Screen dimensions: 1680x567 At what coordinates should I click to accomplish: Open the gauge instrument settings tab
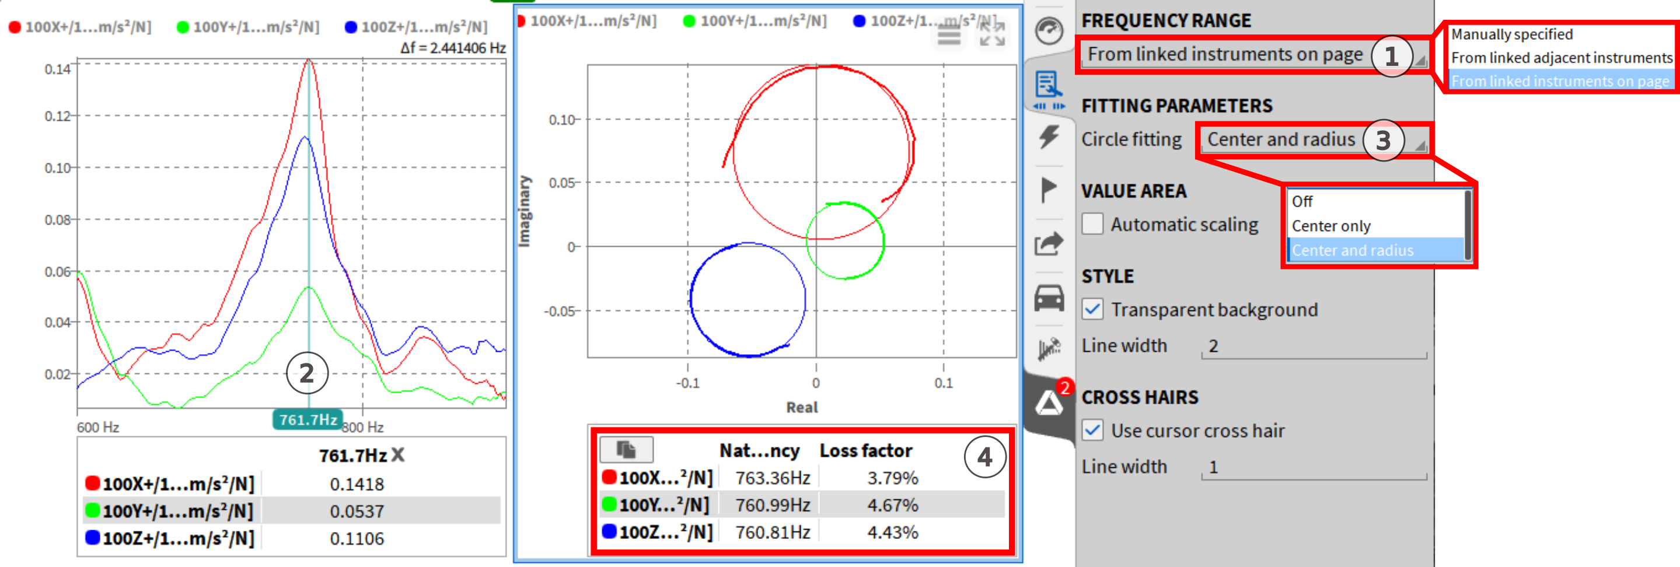click(1049, 31)
